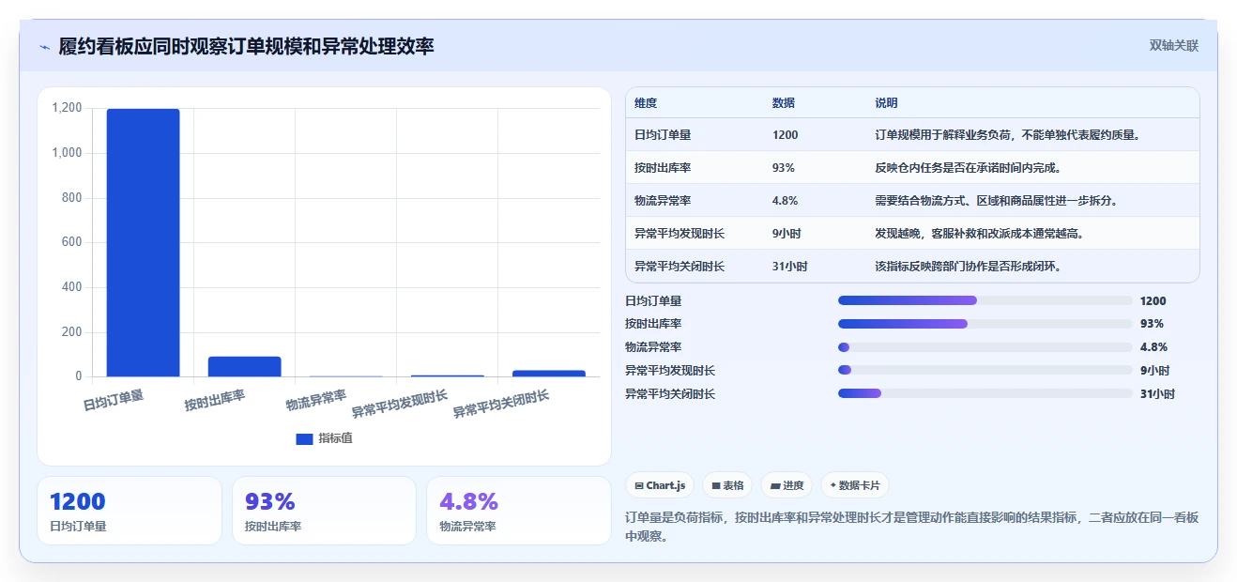Click the summary paragraph starting with 订单量是负荷指标

(910, 527)
